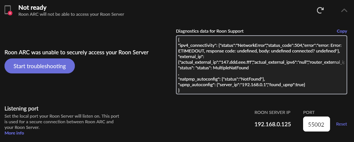Click the MultipleNatFound status line
Image resolution: width=354 pixels, height=142 pixels.
tap(213, 67)
